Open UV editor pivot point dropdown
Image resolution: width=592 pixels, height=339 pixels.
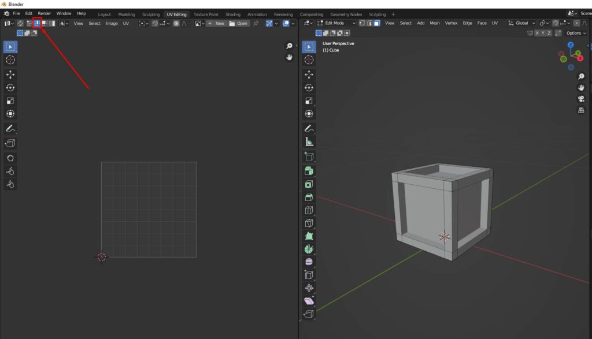click(143, 23)
